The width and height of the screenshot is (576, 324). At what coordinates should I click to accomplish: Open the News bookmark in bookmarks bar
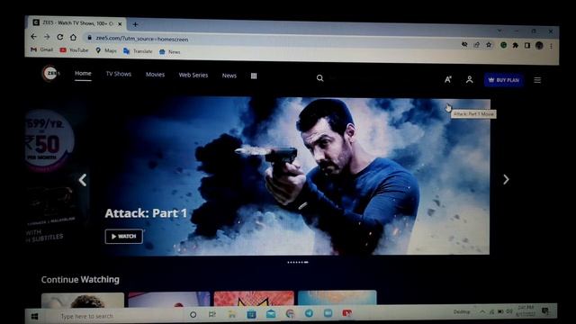point(170,52)
